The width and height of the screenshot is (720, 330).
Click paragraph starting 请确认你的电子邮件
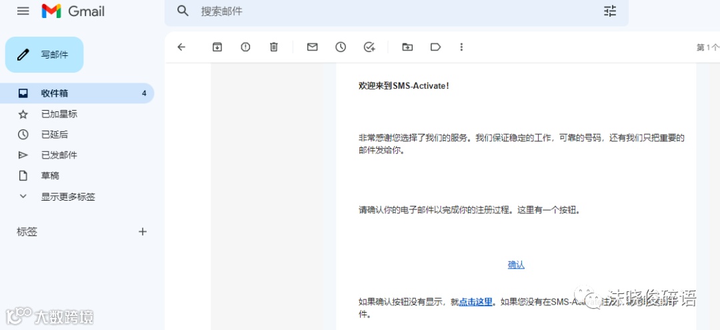tap(469, 210)
